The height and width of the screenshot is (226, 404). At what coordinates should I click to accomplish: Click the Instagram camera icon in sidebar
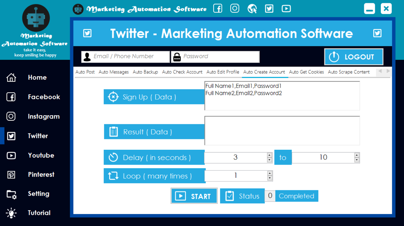coord(11,116)
